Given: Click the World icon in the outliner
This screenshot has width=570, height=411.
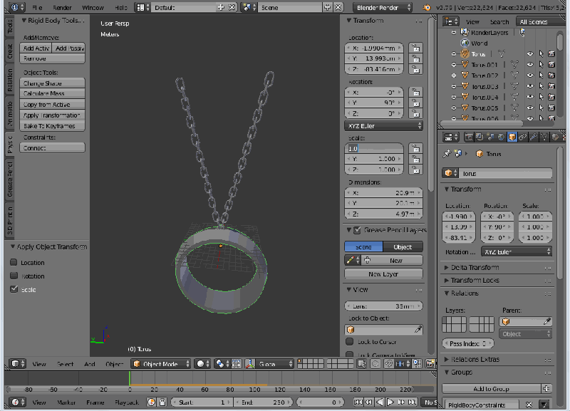Looking at the screenshot, I should (x=465, y=43).
